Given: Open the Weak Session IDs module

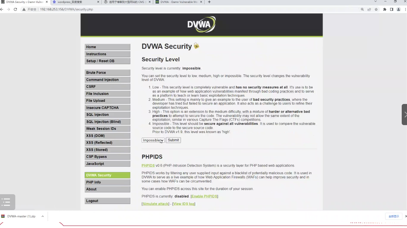Looking at the screenshot, I should [x=107, y=129].
